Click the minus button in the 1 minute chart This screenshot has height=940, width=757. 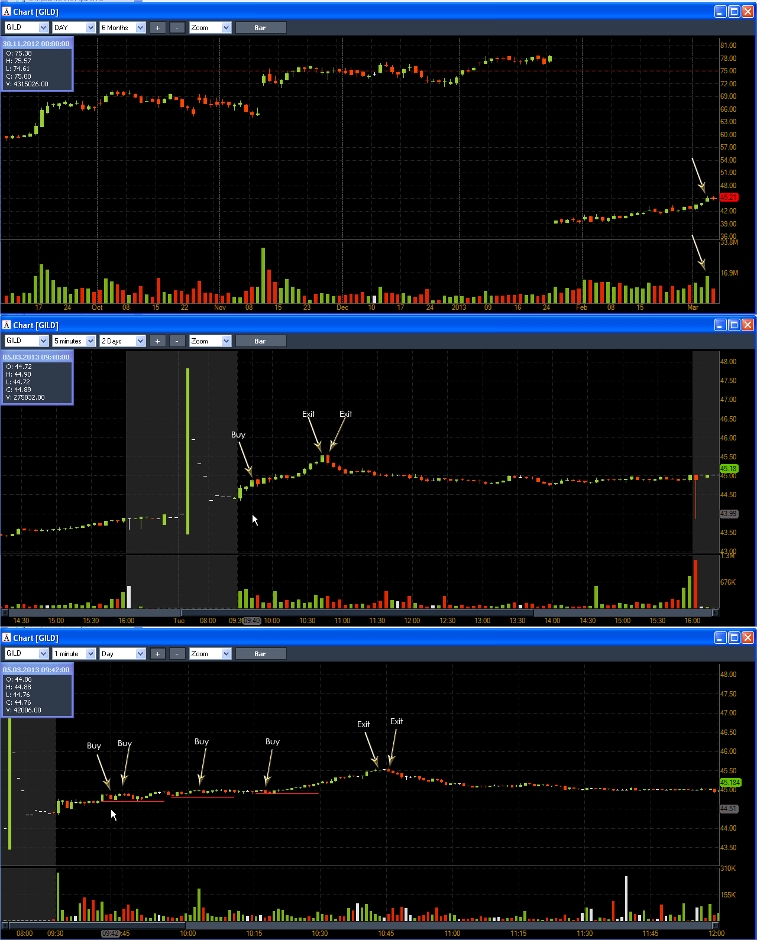[x=177, y=654]
